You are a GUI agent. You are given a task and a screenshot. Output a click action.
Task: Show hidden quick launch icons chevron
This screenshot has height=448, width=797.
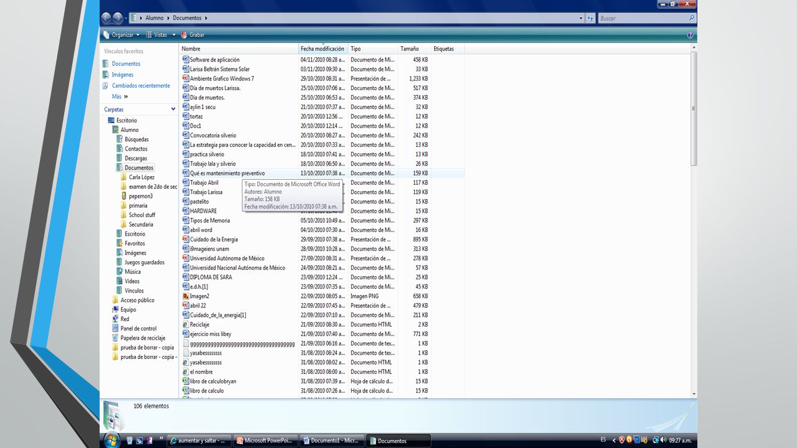(162, 438)
